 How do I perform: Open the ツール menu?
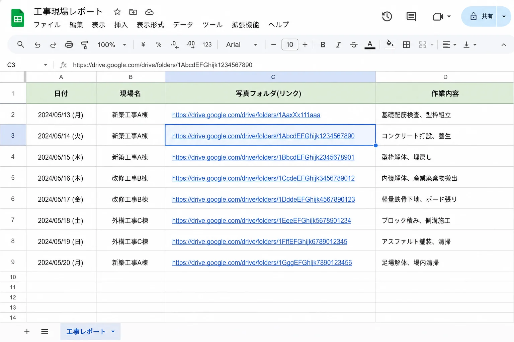click(x=212, y=25)
